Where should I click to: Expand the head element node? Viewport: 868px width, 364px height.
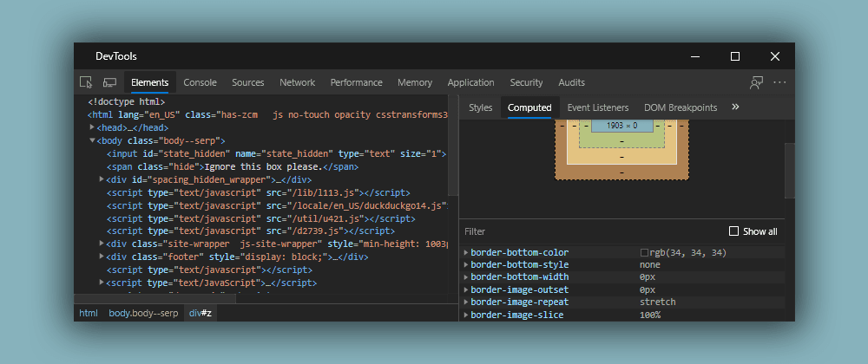pyautogui.click(x=93, y=127)
